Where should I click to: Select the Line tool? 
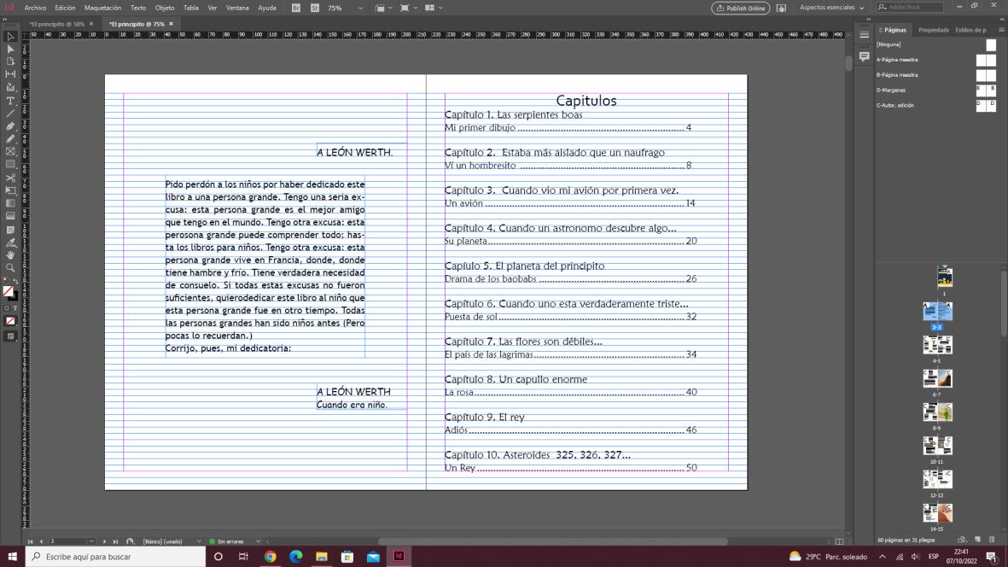[10, 114]
